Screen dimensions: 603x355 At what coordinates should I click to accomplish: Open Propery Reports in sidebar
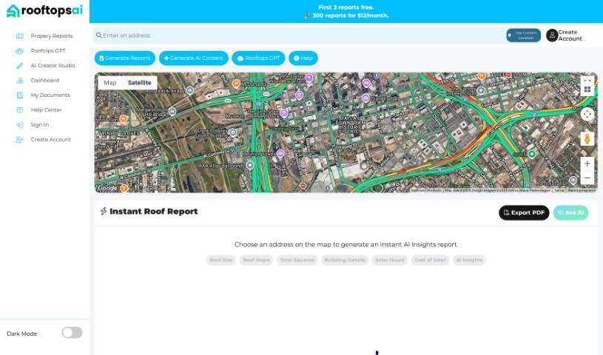[51, 35]
